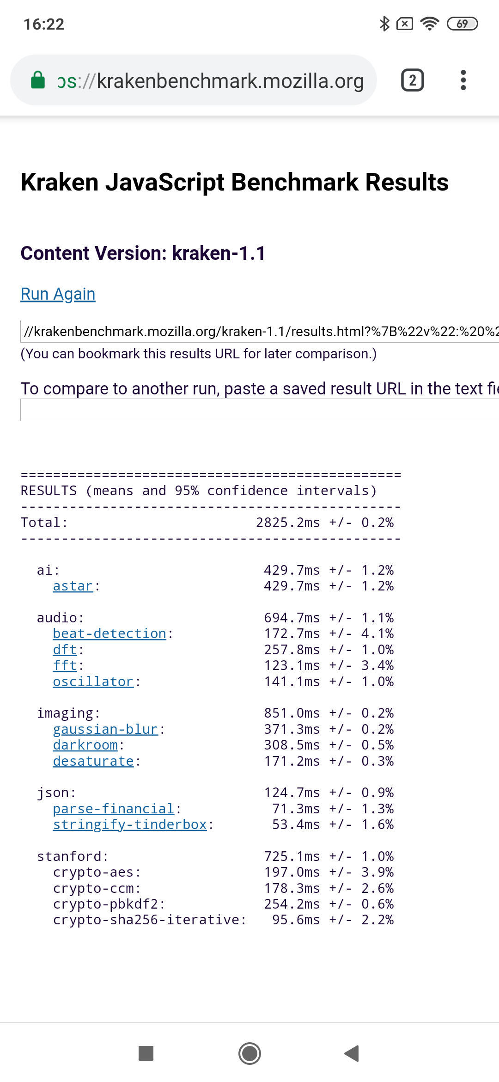
Task: Tap the green secure lock icon
Action: click(x=38, y=80)
